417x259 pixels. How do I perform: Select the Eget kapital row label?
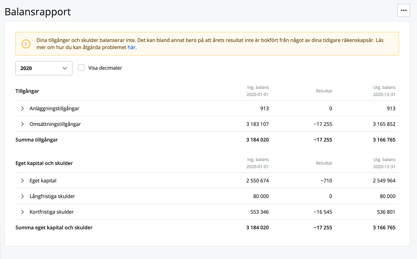click(43, 181)
